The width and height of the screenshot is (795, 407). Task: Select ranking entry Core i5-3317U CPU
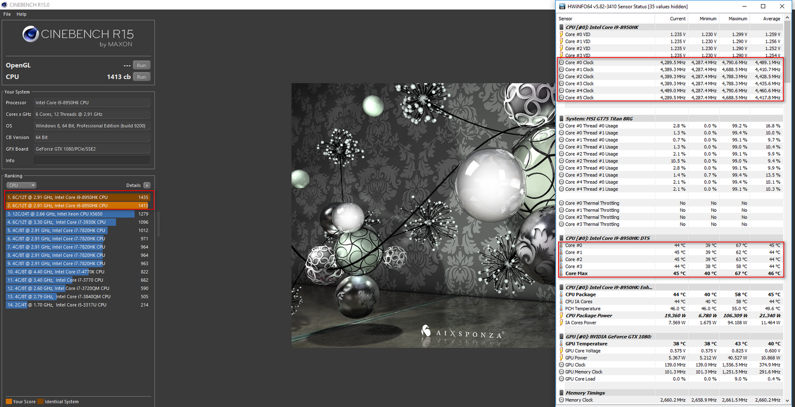pyautogui.click(x=78, y=305)
